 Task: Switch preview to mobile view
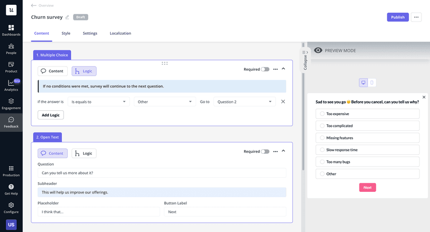pyautogui.click(x=372, y=83)
